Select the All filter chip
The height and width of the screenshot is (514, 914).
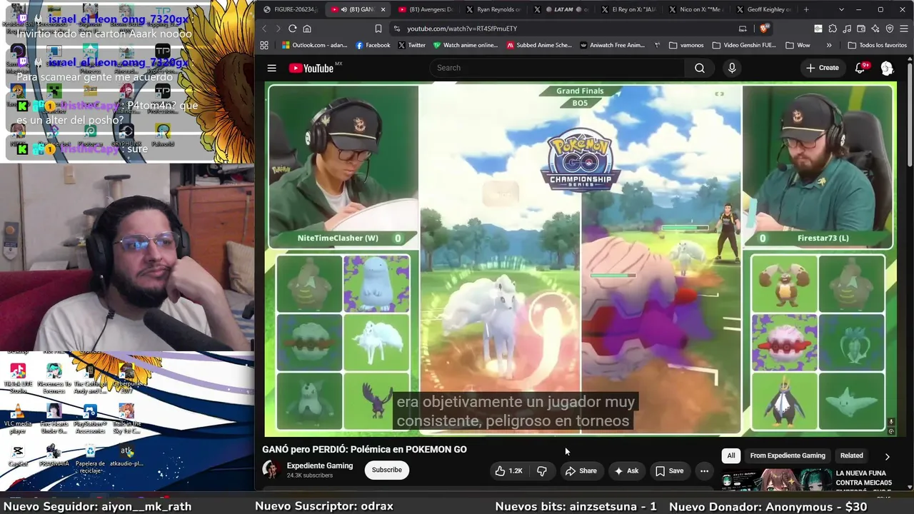coord(731,455)
